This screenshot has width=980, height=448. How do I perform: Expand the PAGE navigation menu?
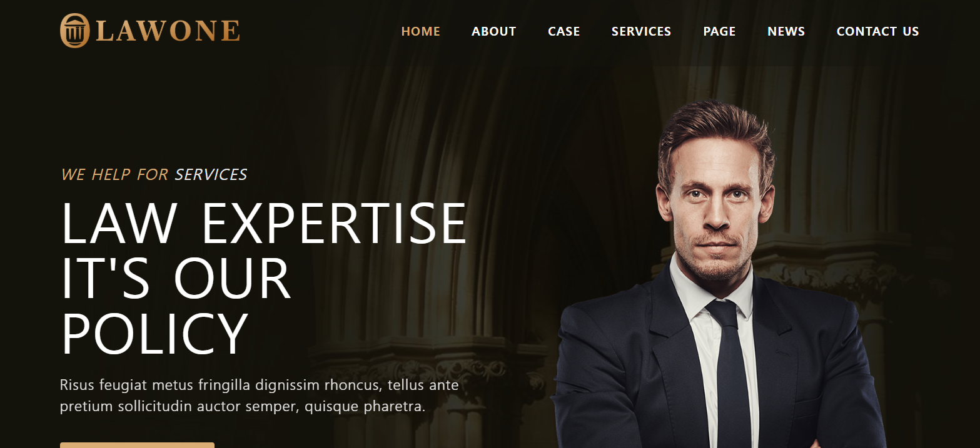click(x=719, y=31)
